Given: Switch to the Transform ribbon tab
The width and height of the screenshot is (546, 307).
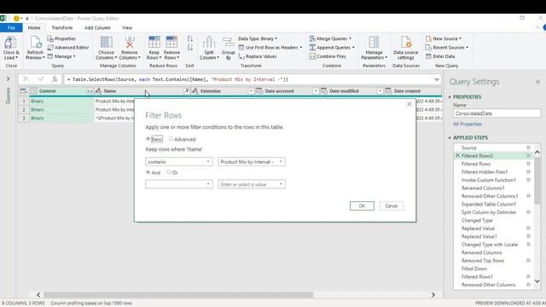Looking at the screenshot, I should pyautogui.click(x=62, y=28).
